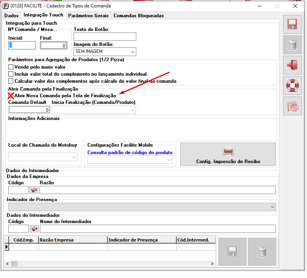
Task: Minimize the FACILITE window
Action: point(260,6)
